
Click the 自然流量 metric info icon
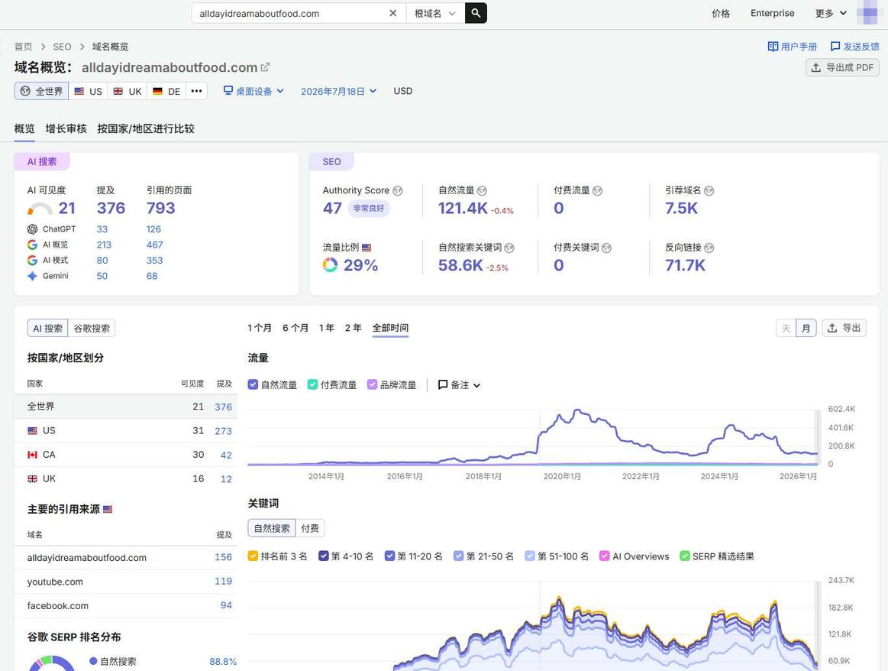tap(482, 191)
